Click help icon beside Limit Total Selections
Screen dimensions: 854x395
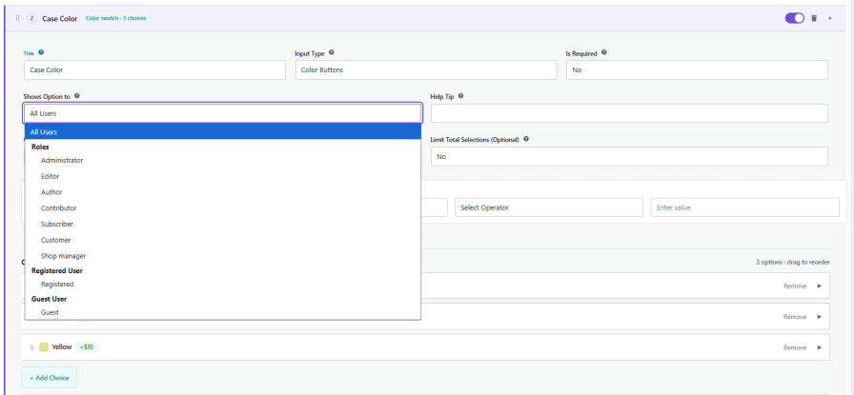pos(526,139)
